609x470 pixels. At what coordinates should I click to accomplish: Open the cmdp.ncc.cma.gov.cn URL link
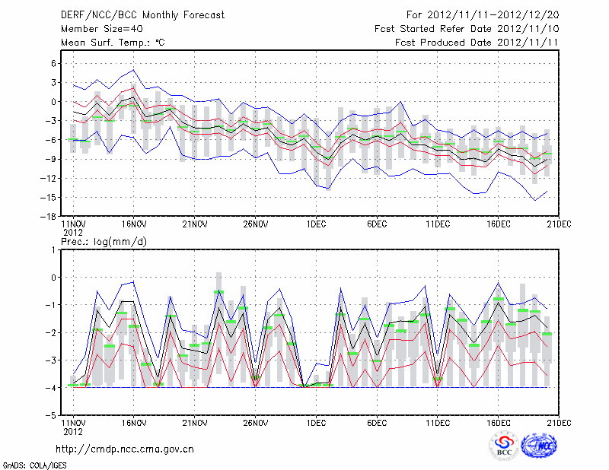tap(125, 449)
